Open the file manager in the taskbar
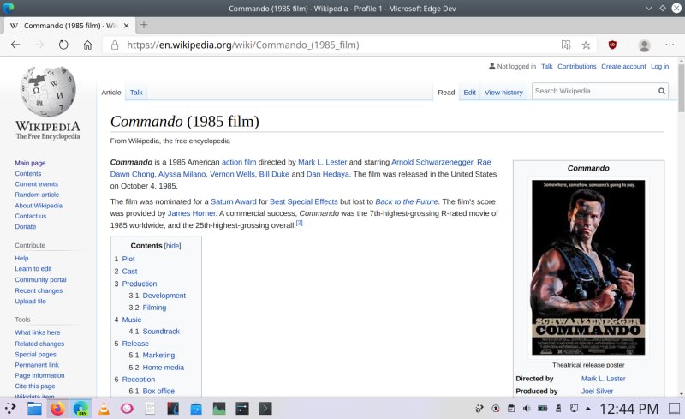Viewport: 685px width, 419px height. pos(34,409)
